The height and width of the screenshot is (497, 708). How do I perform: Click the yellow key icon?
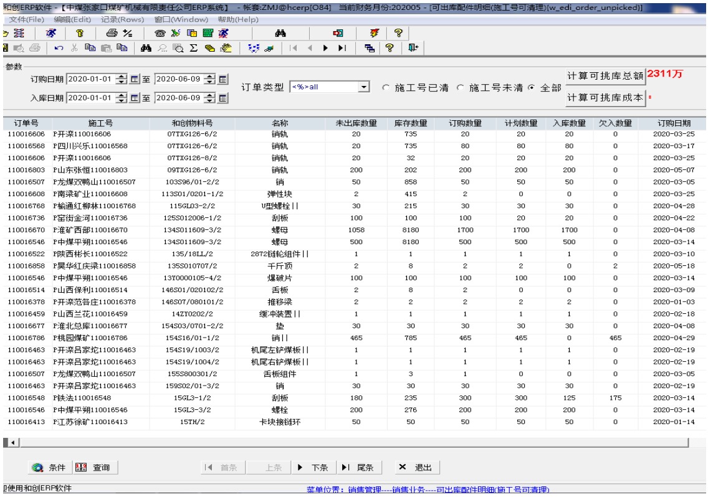80,33
